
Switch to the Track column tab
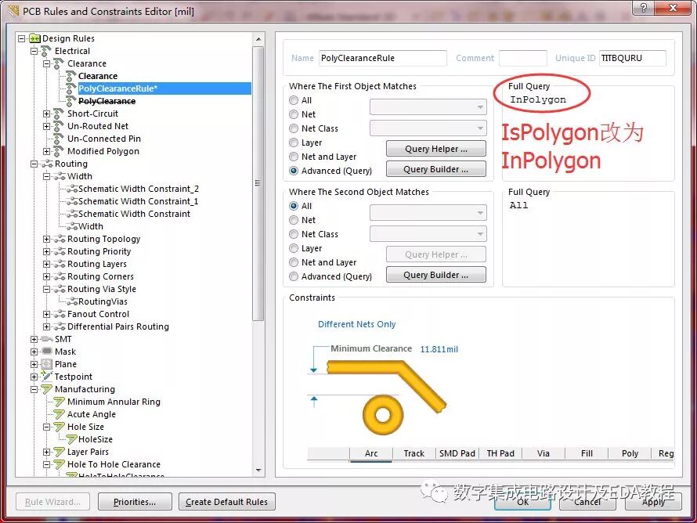pyautogui.click(x=414, y=453)
